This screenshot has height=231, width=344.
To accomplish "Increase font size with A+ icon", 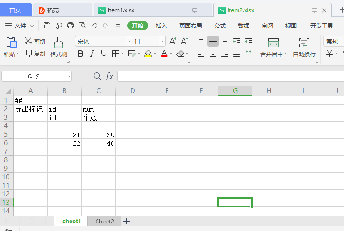I will (173, 42).
